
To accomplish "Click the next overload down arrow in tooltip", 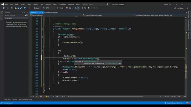I will pos(82,62).
